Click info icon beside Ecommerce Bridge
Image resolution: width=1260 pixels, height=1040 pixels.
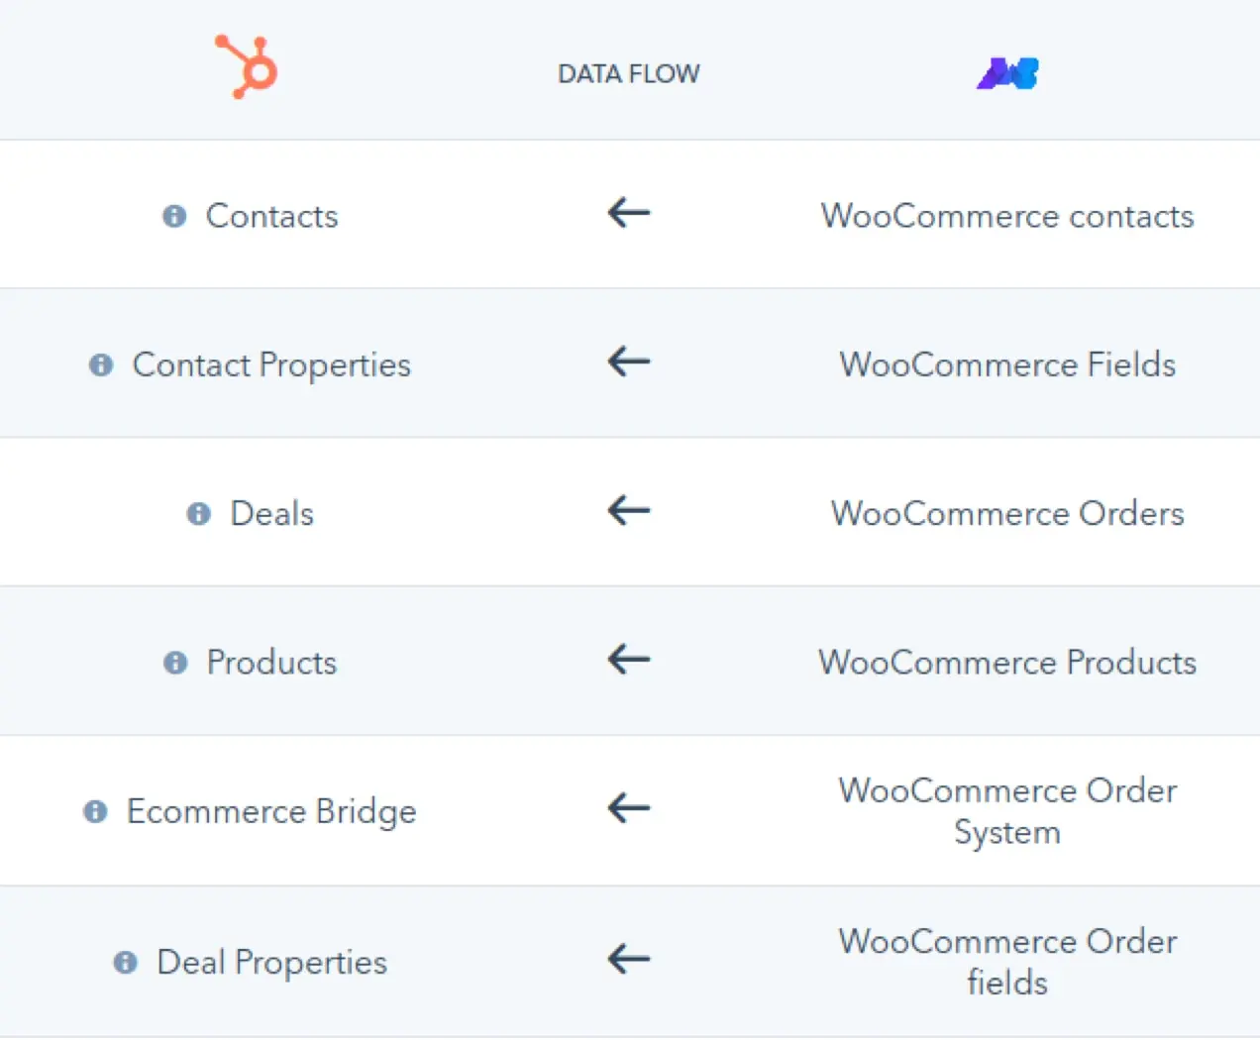[x=95, y=811]
